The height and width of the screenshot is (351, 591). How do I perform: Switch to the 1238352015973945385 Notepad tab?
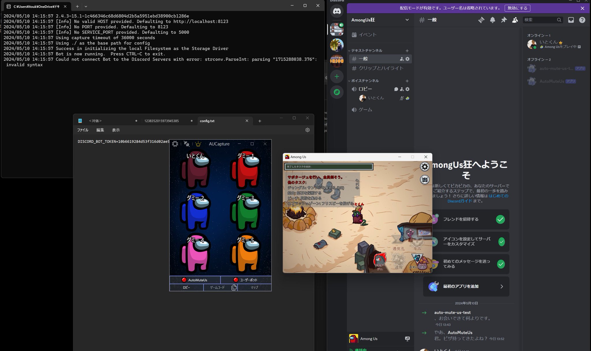(161, 121)
